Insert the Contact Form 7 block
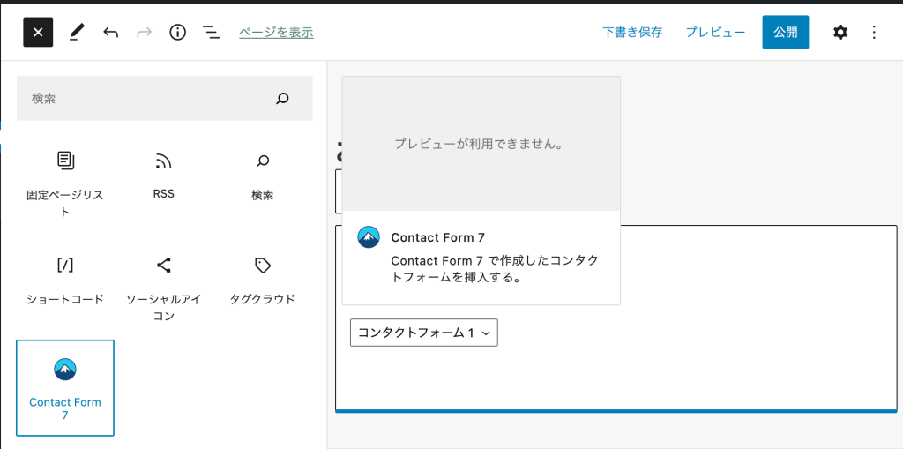The width and height of the screenshot is (903, 449). [65, 388]
